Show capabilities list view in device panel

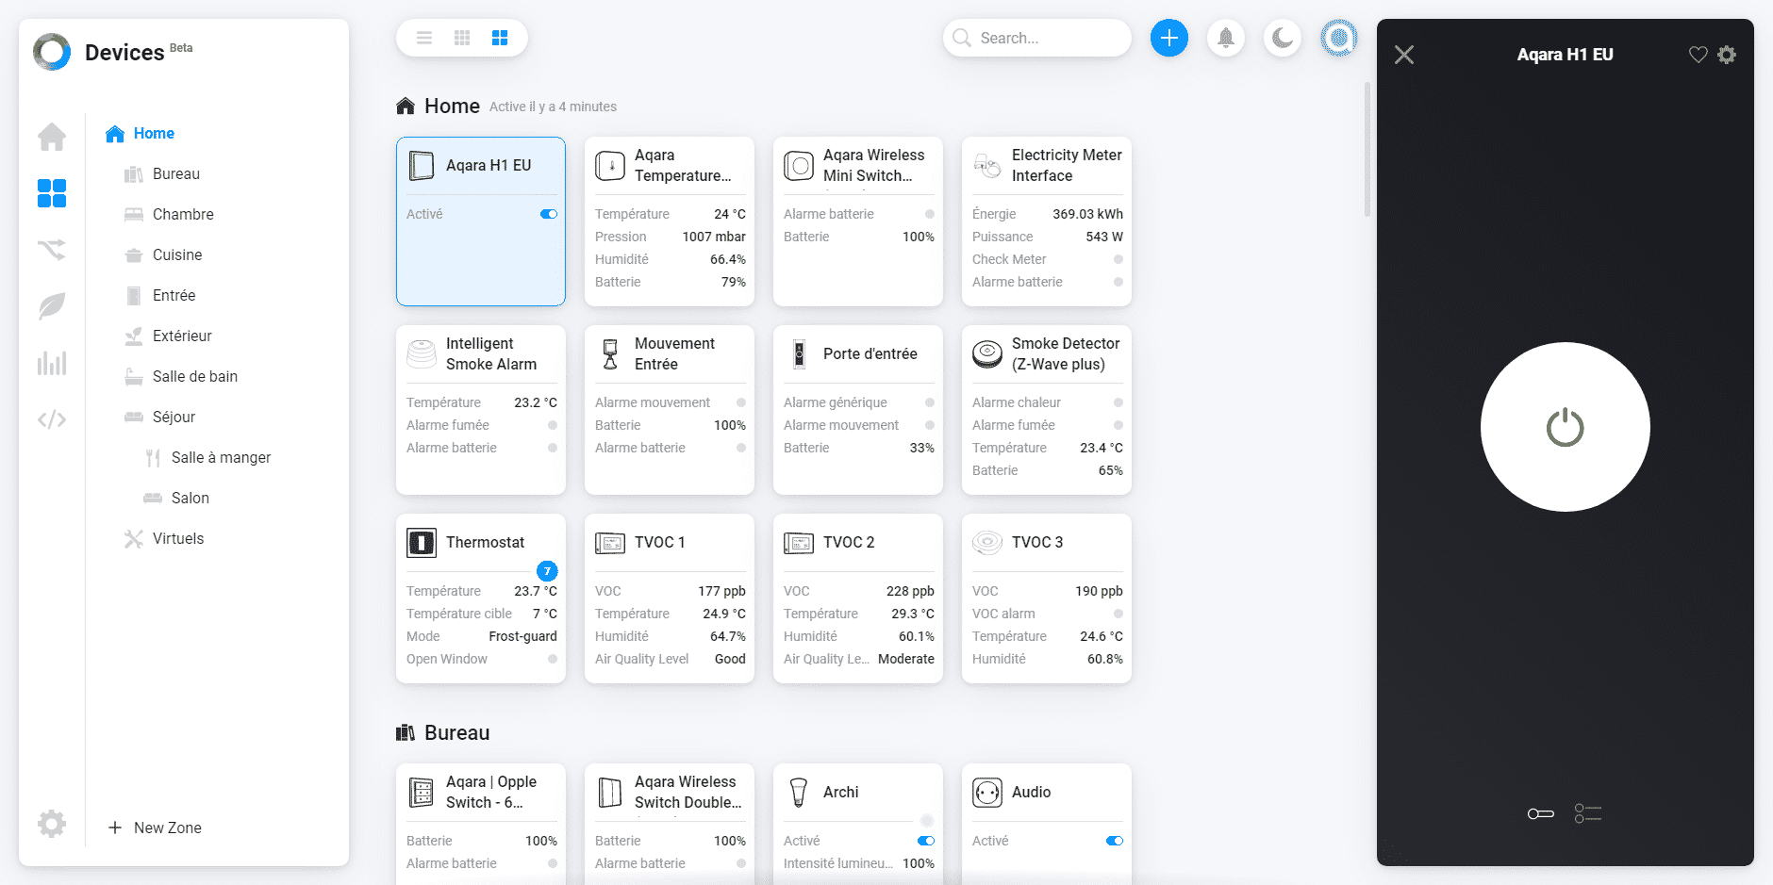tap(1588, 813)
